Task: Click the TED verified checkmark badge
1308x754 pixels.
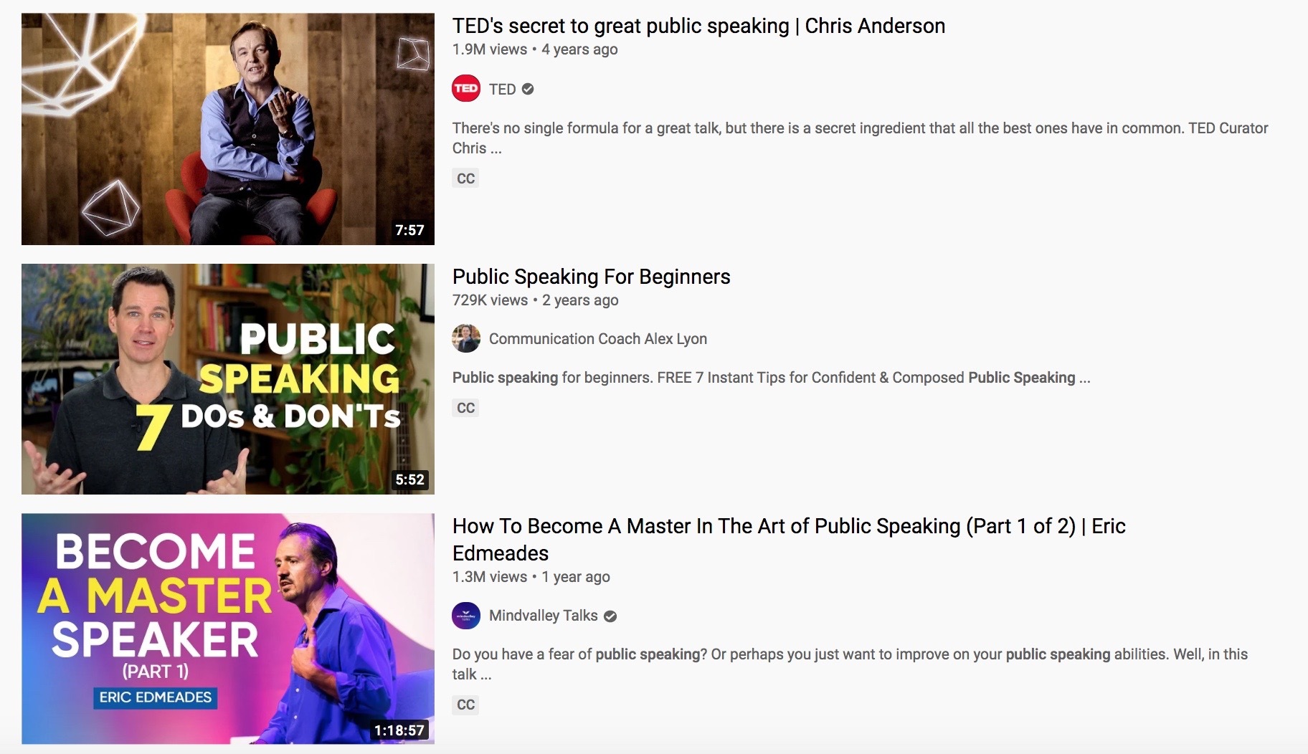Action: (528, 89)
